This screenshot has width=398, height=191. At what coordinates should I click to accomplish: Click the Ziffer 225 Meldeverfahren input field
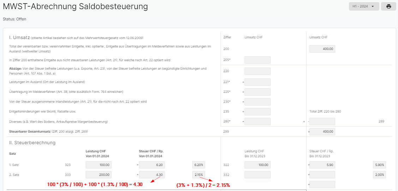coord(257,92)
